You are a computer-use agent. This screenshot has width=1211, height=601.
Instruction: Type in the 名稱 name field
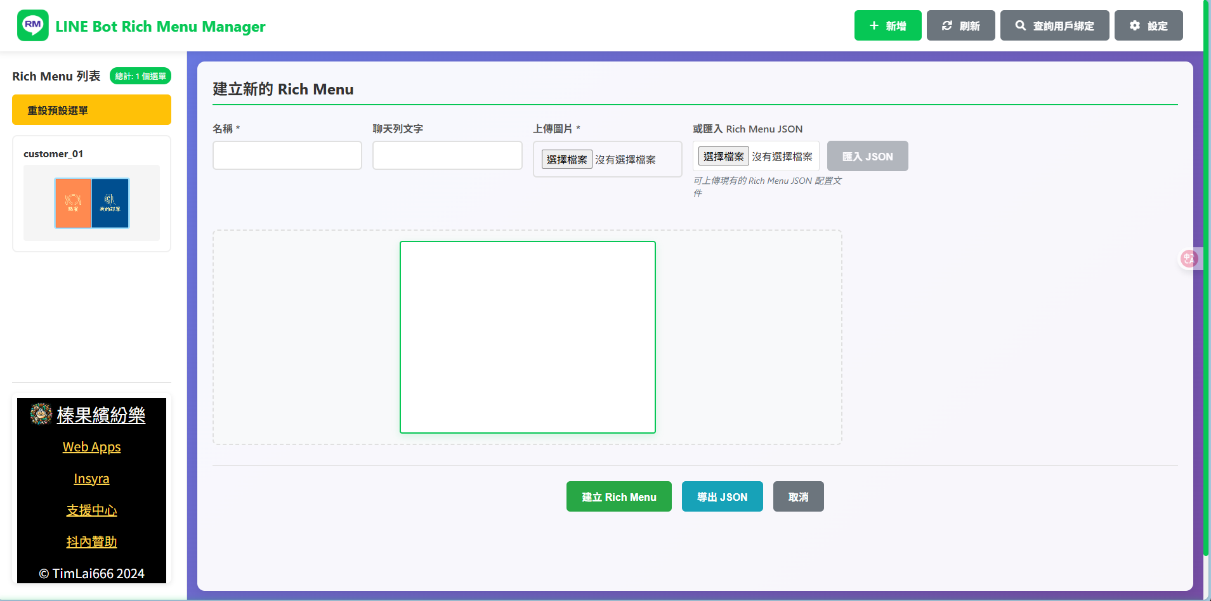click(287, 155)
